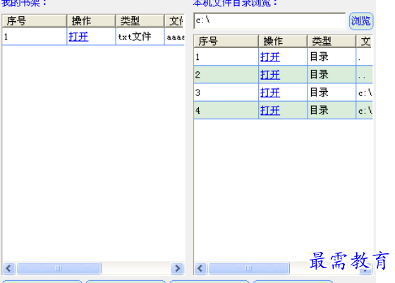This screenshot has width=395, height=283.
Task: Select the 目录 type cell in file browser row 2
Action: pos(332,75)
